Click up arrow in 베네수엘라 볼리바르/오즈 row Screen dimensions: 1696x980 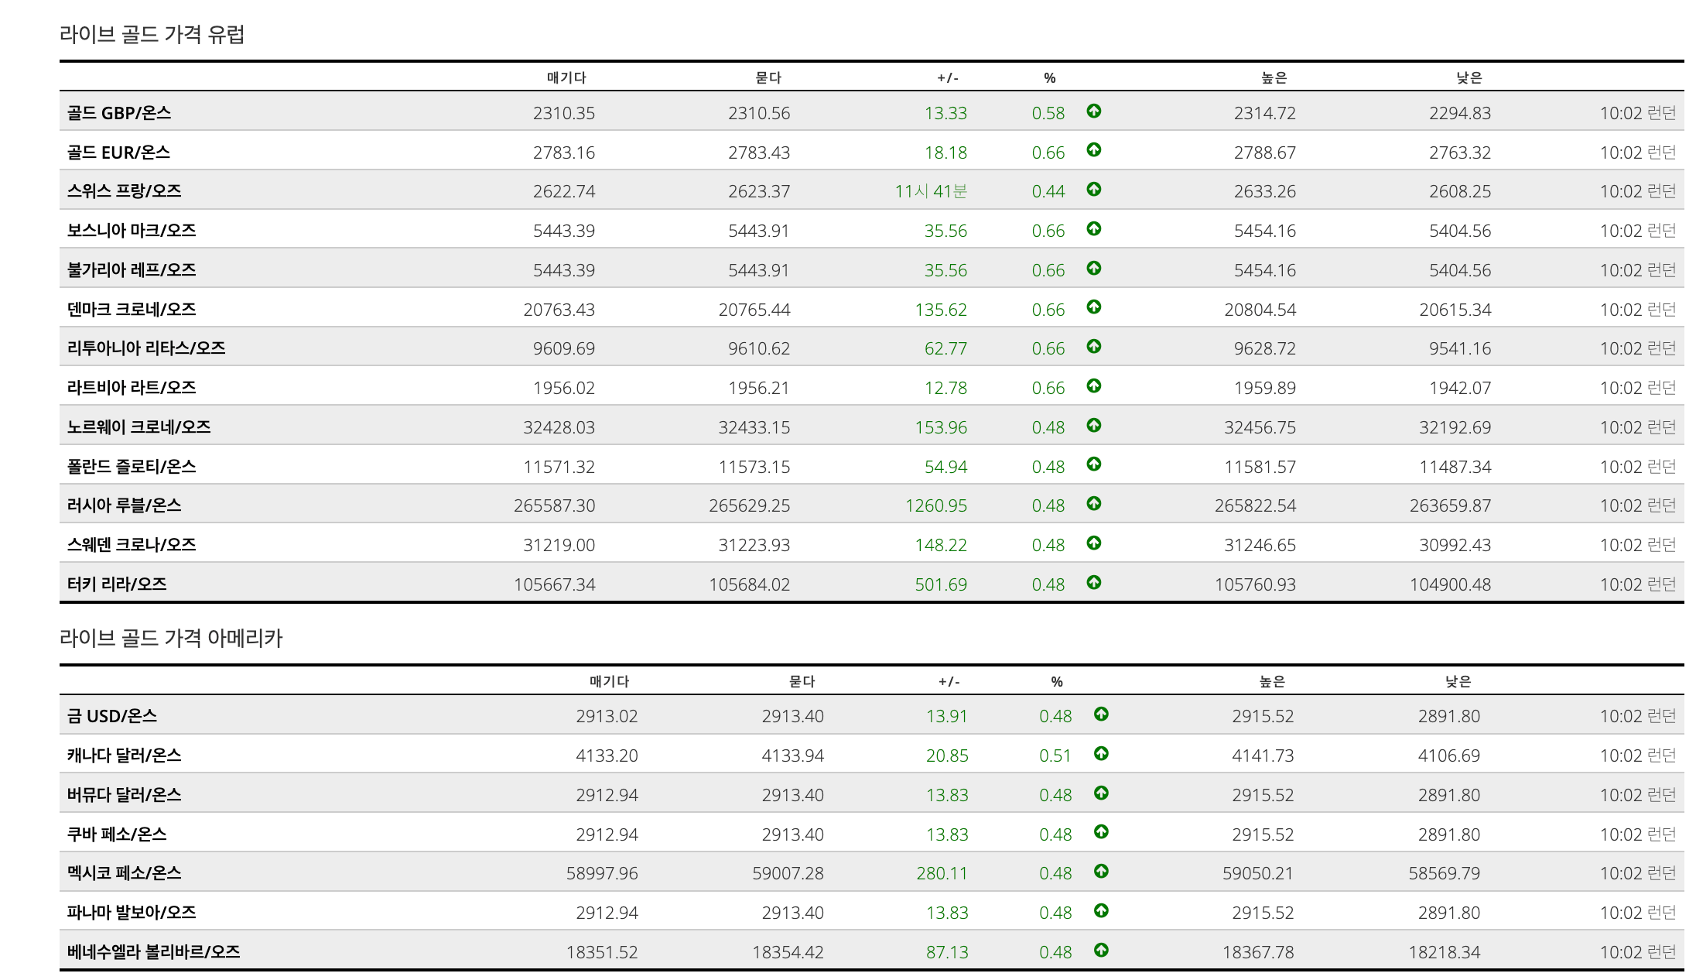tap(1101, 951)
